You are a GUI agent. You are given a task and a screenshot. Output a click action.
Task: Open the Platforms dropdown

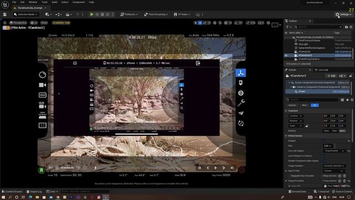129,14
